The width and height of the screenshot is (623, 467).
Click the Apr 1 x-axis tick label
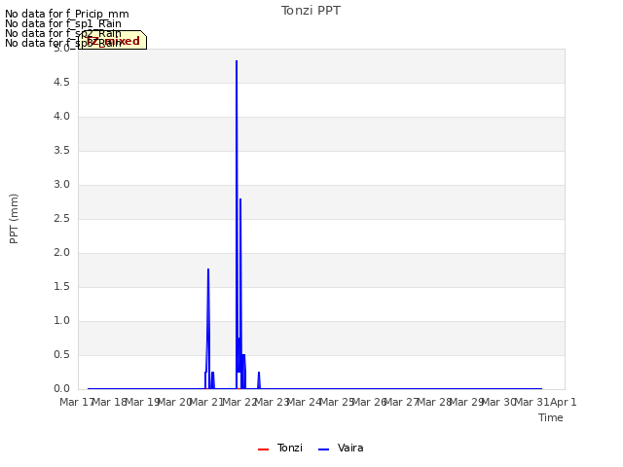pyautogui.click(x=564, y=402)
